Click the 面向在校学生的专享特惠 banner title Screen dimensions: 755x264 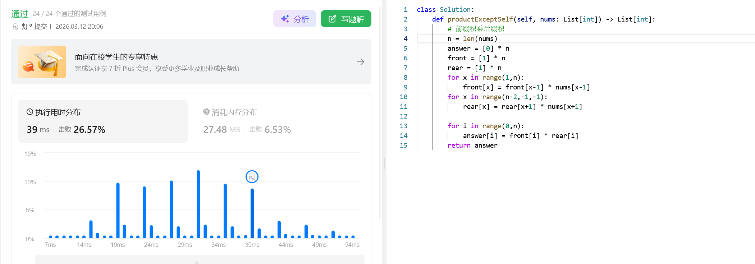coord(116,57)
